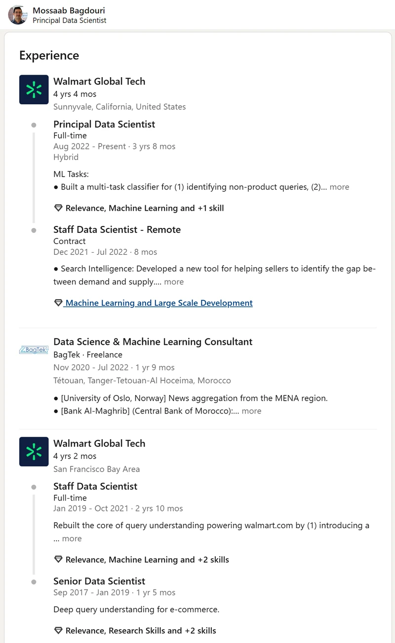Open Relevance, Machine Learning and +1 skill
Screen dimensions: 395x643
[x=145, y=208]
